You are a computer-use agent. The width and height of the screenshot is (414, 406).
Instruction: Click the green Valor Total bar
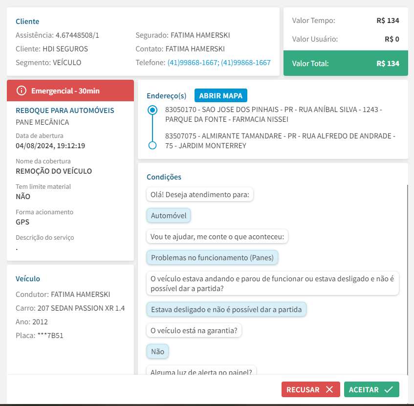345,64
